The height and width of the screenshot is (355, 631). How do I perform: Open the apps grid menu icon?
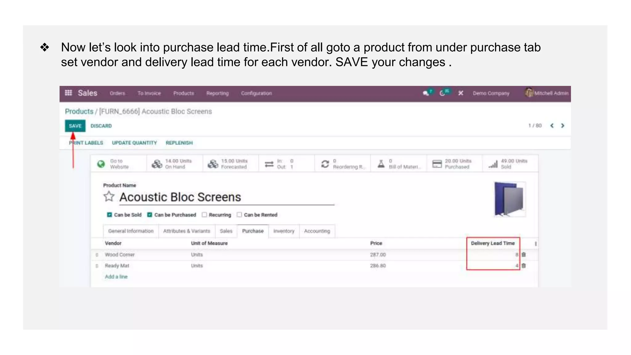(68, 93)
